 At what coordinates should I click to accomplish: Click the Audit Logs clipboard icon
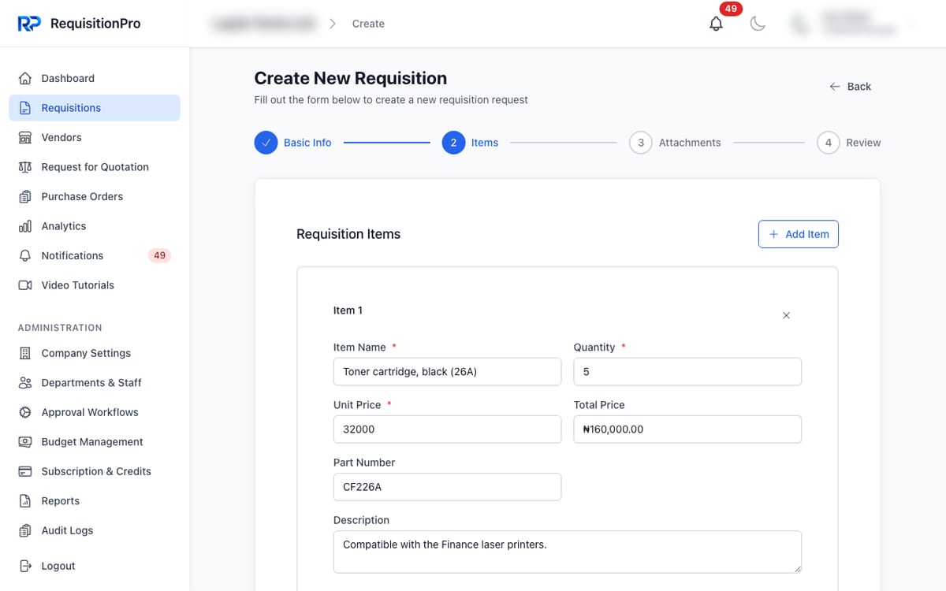point(25,531)
